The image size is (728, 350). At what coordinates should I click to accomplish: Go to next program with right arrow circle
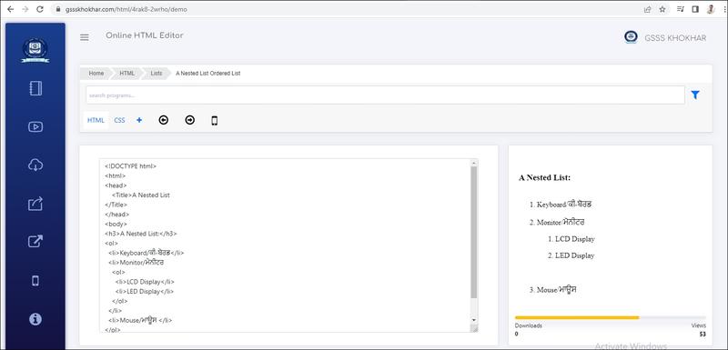pyautogui.click(x=190, y=120)
